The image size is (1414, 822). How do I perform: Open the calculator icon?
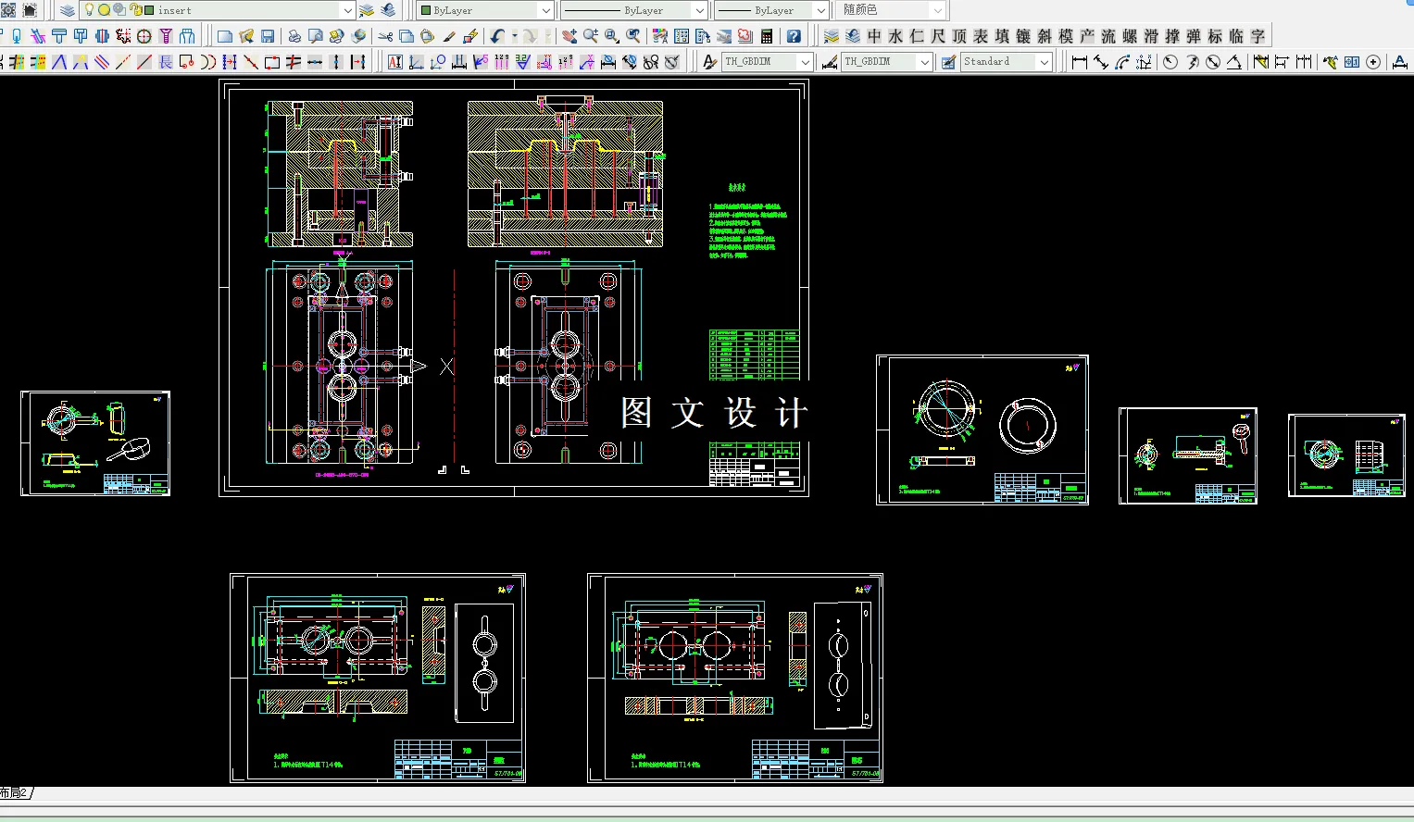(x=767, y=36)
